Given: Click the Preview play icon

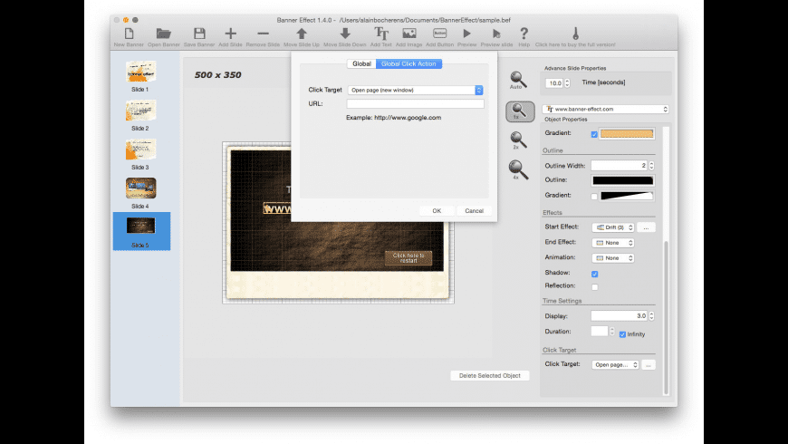Looking at the screenshot, I should click(466, 34).
